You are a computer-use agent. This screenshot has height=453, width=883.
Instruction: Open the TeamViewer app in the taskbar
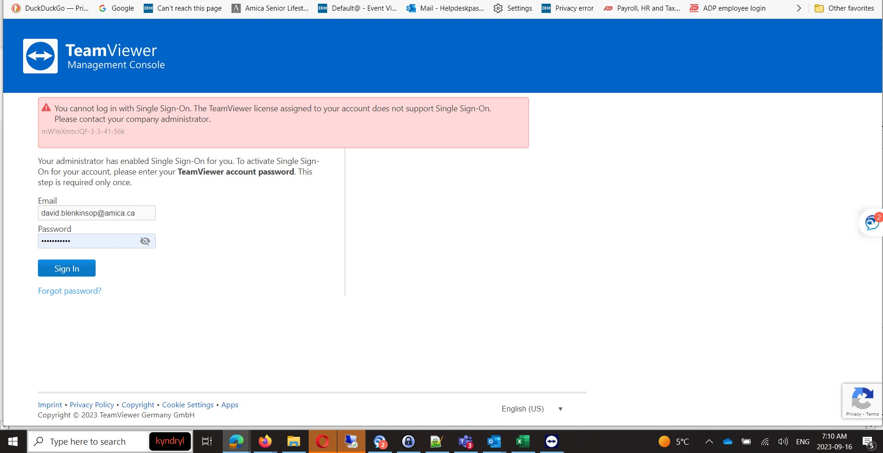tap(552, 441)
